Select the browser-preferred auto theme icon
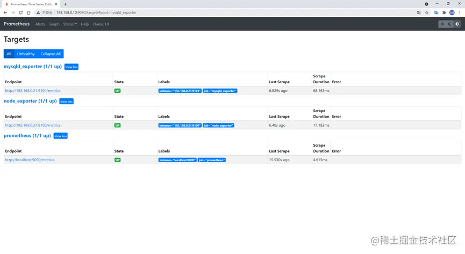Image resolution: width=465 pixels, height=254 pixels. 457,24
